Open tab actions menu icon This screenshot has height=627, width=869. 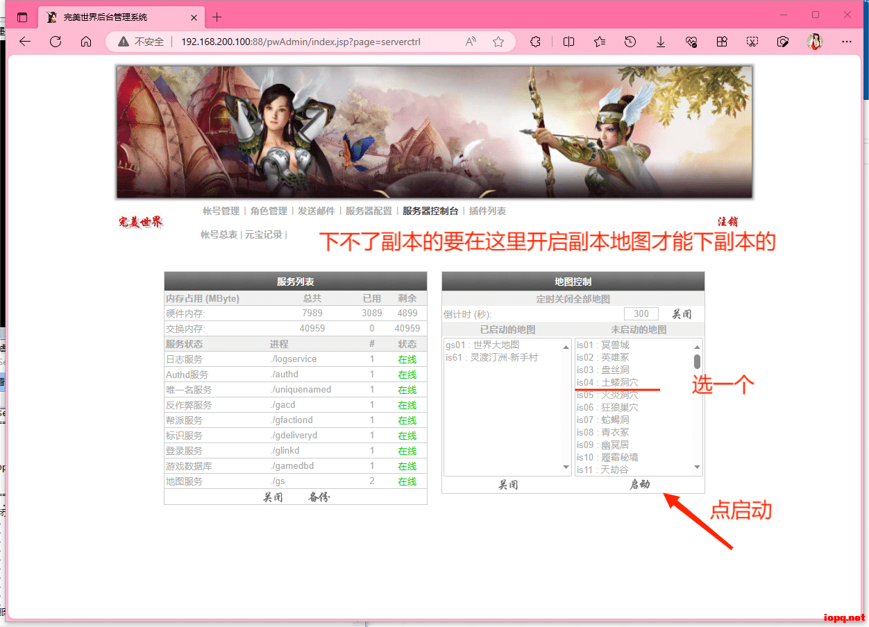coord(22,17)
